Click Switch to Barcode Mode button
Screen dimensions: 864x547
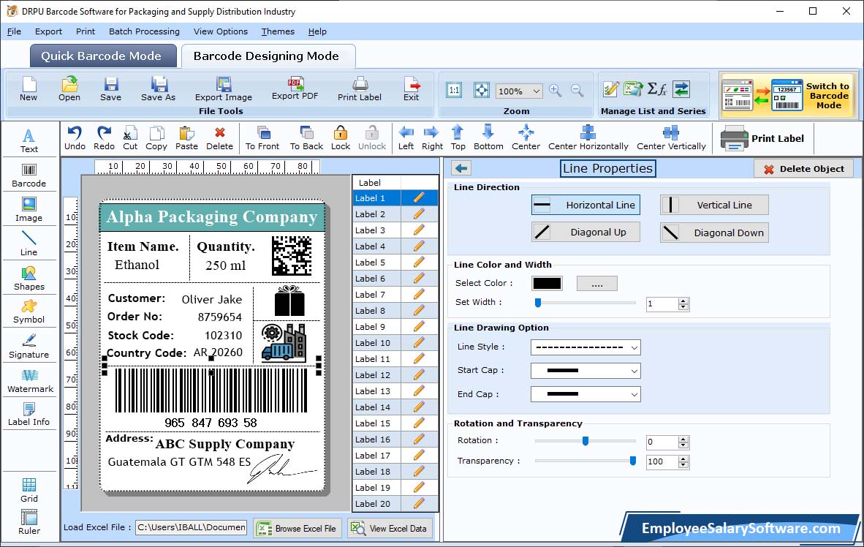coord(788,95)
